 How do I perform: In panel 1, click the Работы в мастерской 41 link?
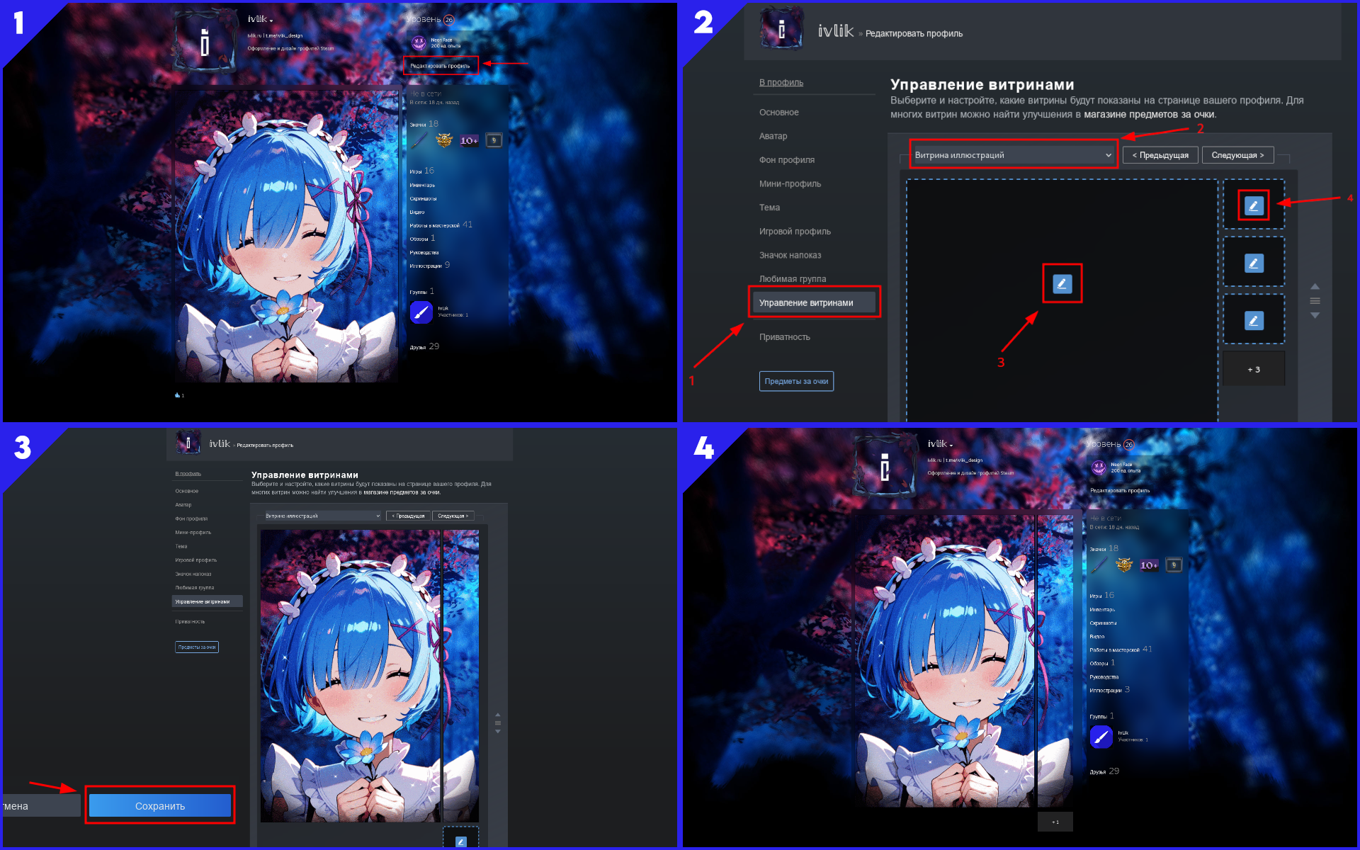point(441,225)
